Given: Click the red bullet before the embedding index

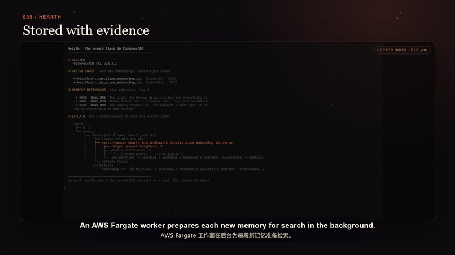Looking at the screenshot, I should [75, 82].
